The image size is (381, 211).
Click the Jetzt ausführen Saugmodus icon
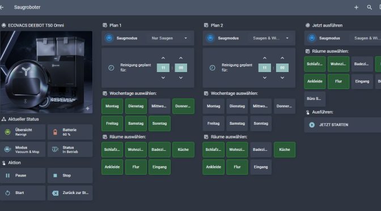[312, 38]
